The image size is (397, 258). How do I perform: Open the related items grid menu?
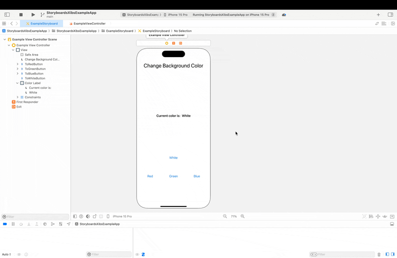(x=4, y=23)
